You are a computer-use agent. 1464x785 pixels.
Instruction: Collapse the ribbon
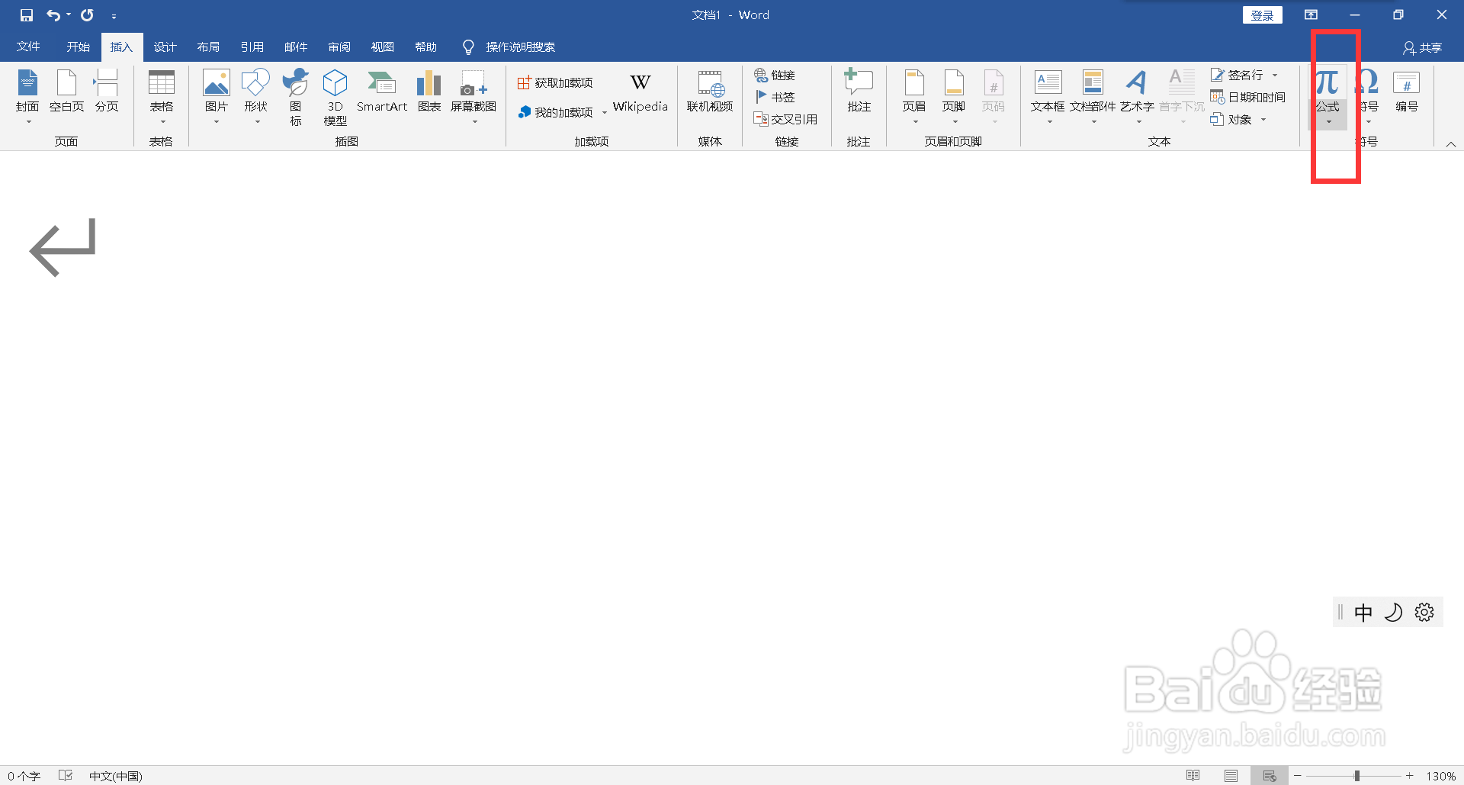click(x=1451, y=143)
